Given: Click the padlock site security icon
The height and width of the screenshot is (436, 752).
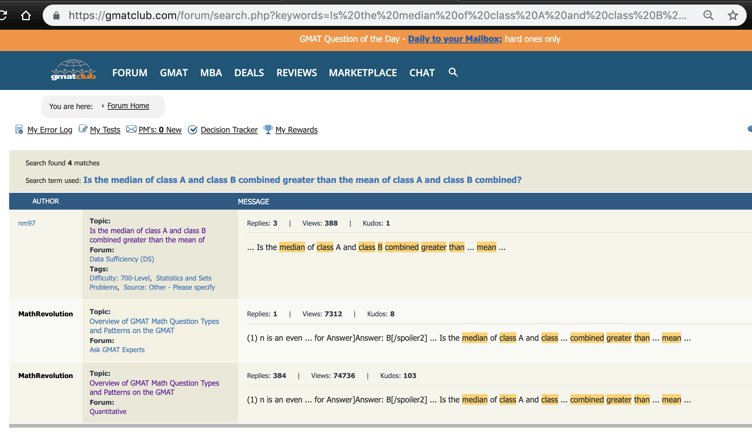Looking at the screenshot, I should coord(56,15).
